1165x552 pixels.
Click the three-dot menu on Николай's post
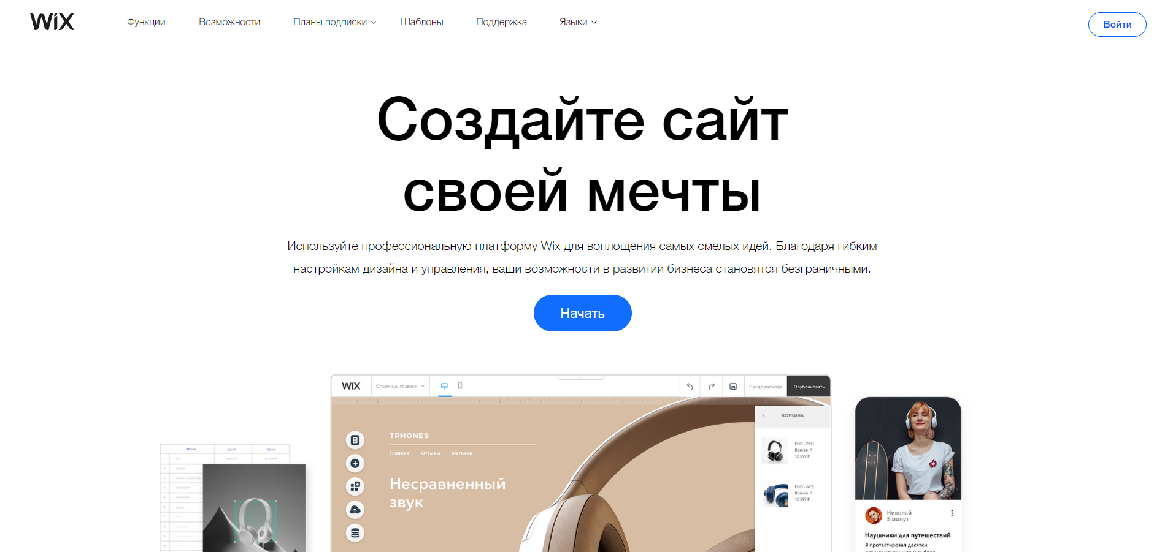point(952,512)
